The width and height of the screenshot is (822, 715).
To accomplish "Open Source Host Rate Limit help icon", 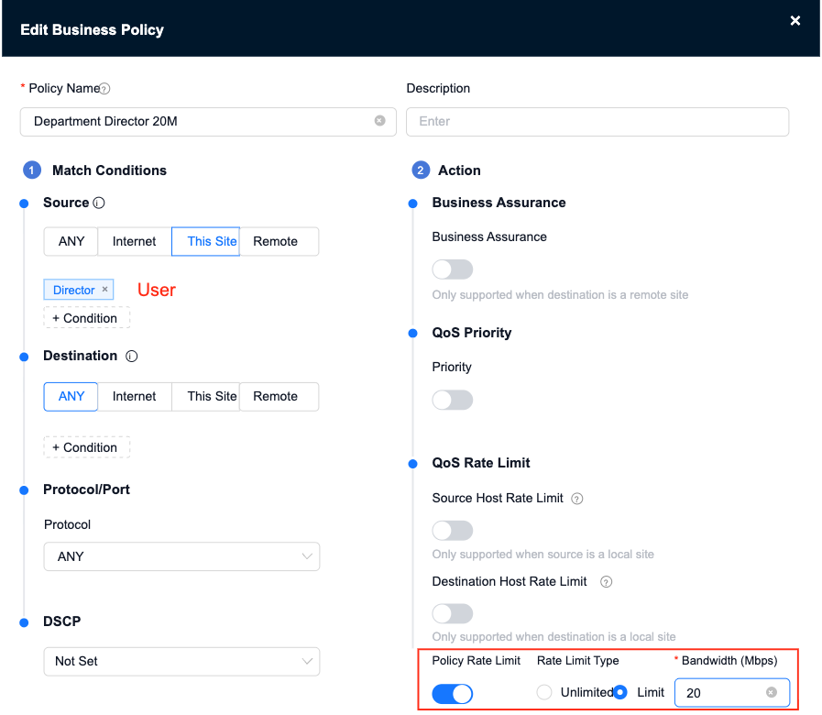I will tap(576, 499).
